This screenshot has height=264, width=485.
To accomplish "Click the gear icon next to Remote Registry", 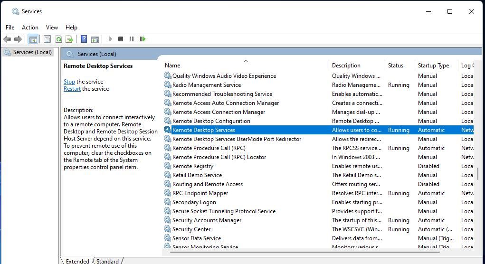I will point(167,166).
